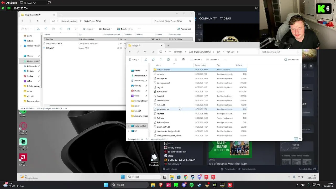Click Extrahovat vše button
This screenshot has width=336, height=189.
click(x=125, y=29)
